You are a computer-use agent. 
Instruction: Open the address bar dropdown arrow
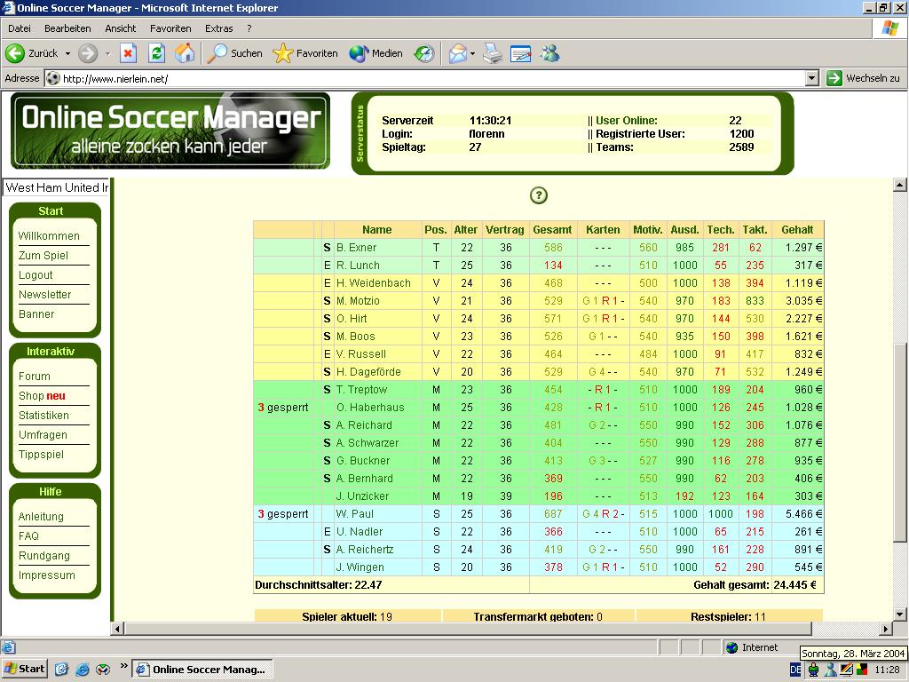coord(812,78)
